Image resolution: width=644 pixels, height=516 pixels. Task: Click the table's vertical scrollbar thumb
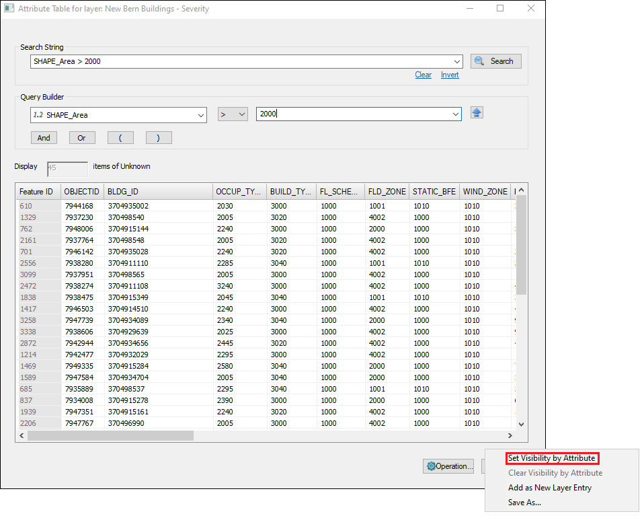point(521,245)
